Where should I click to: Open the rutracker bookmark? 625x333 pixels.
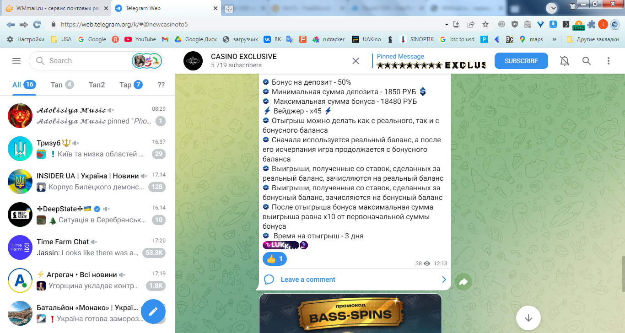329,39
